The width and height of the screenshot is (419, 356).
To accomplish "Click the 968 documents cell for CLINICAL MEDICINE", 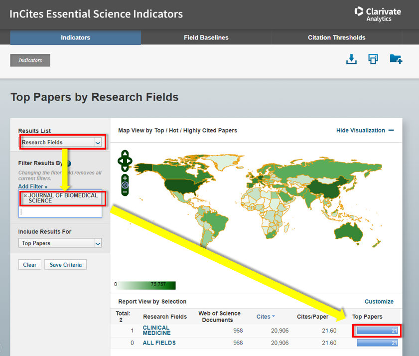I will [x=238, y=331].
